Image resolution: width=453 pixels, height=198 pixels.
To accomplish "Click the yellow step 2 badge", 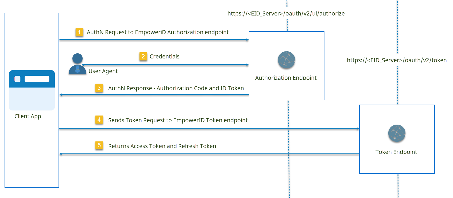I will 143,56.
